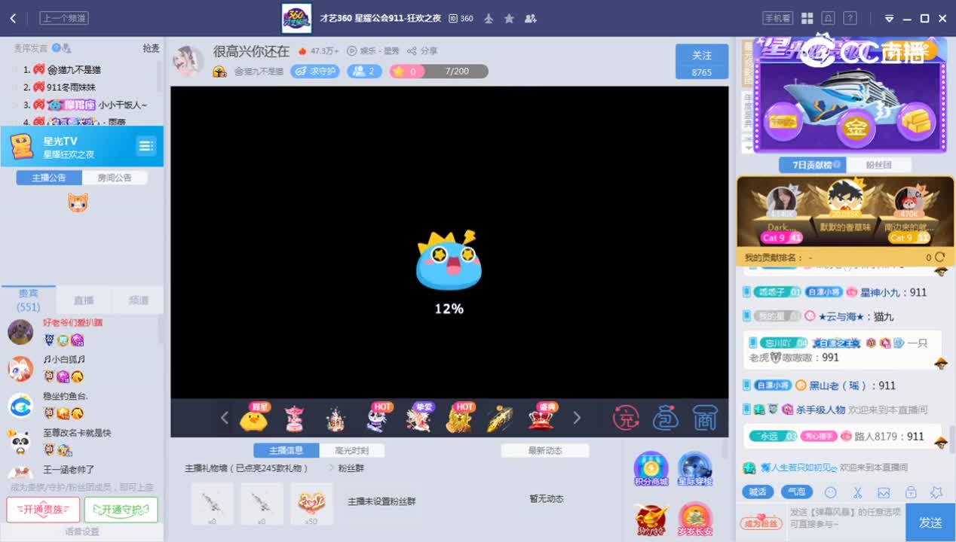Click the star progress bar showing 7/200
This screenshot has height=542, width=956.
coord(439,72)
